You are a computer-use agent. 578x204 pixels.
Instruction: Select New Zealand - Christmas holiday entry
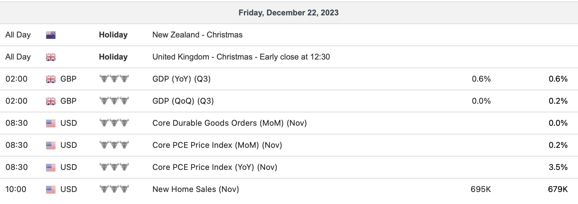(197, 35)
